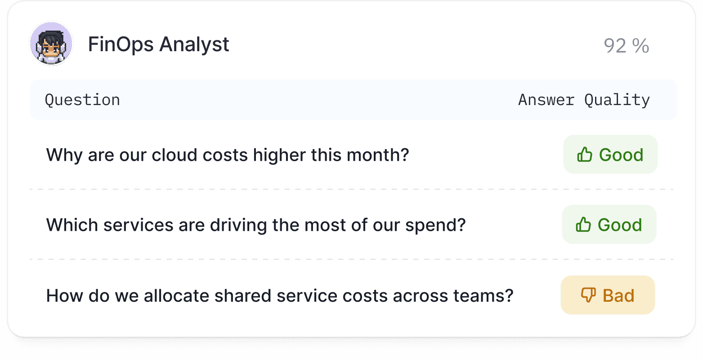This screenshot has height=361, width=703.
Task: Click thumbs-up icon for services spend question
Action: 583,225
